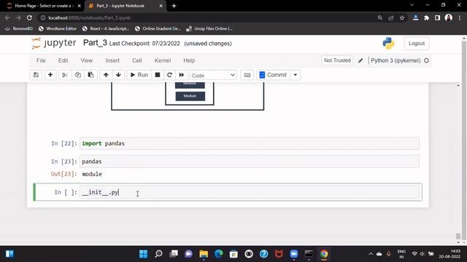Viewport: 467px width, 262px height.
Task: Move the selected cell down
Action: click(118, 75)
